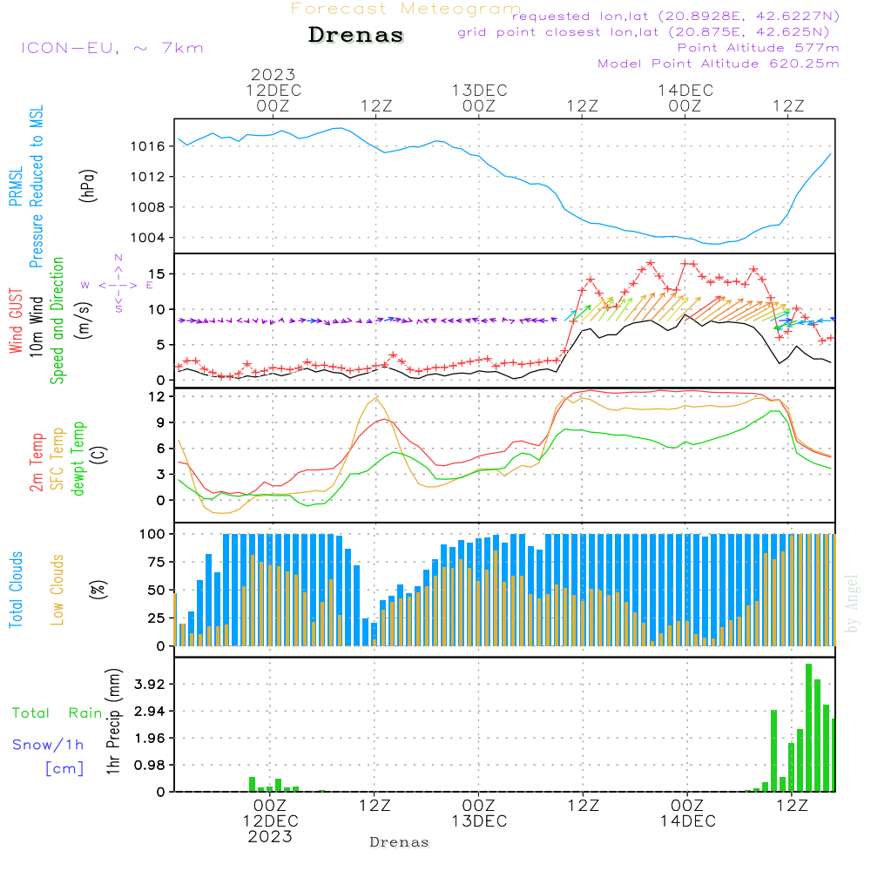Click the 'Total Rain' legend text
871x871 pixels.
pyautogui.click(x=57, y=712)
